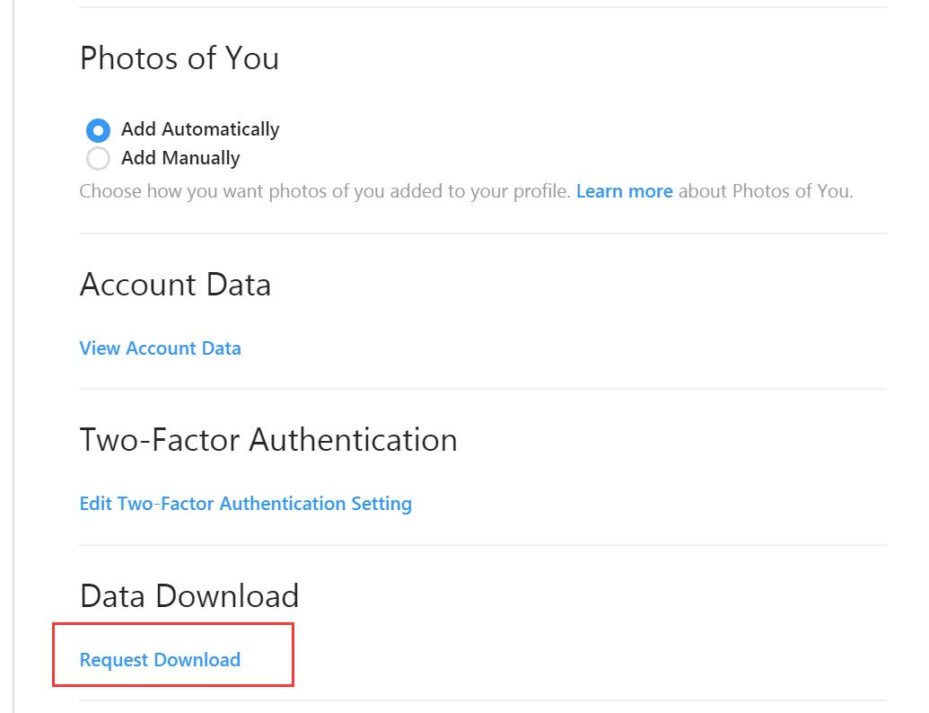The image size is (929, 713).
Task: Click the divider line below View Account Data
Action: (483, 389)
